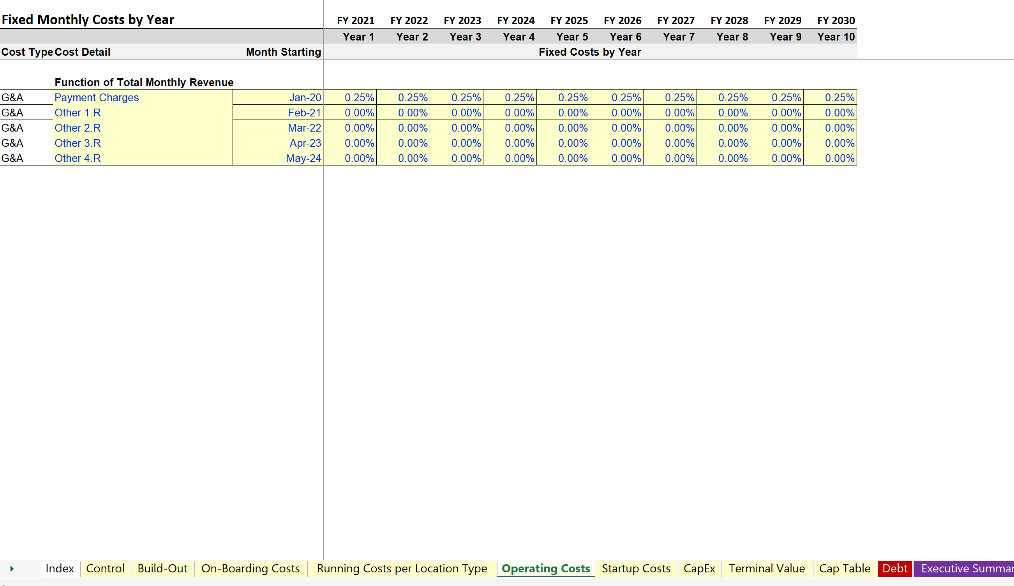The width and height of the screenshot is (1014, 586).
Task: Open the Terminal Value tab
Action: click(767, 568)
